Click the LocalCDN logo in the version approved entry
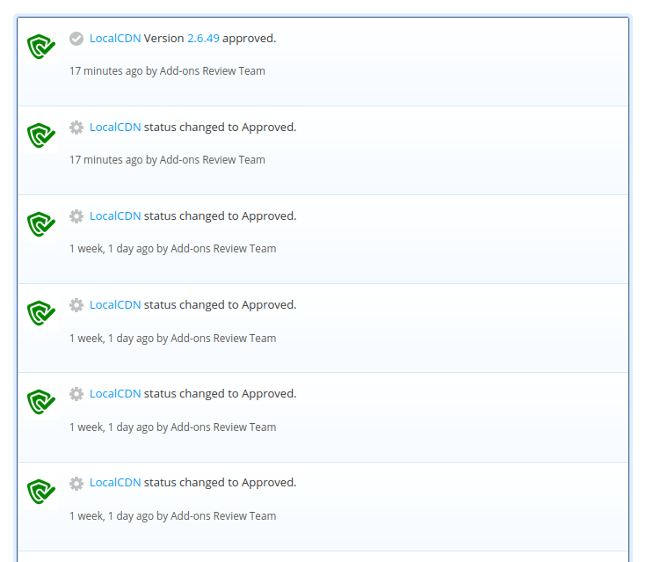This screenshot has width=646, height=562. click(41, 47)
